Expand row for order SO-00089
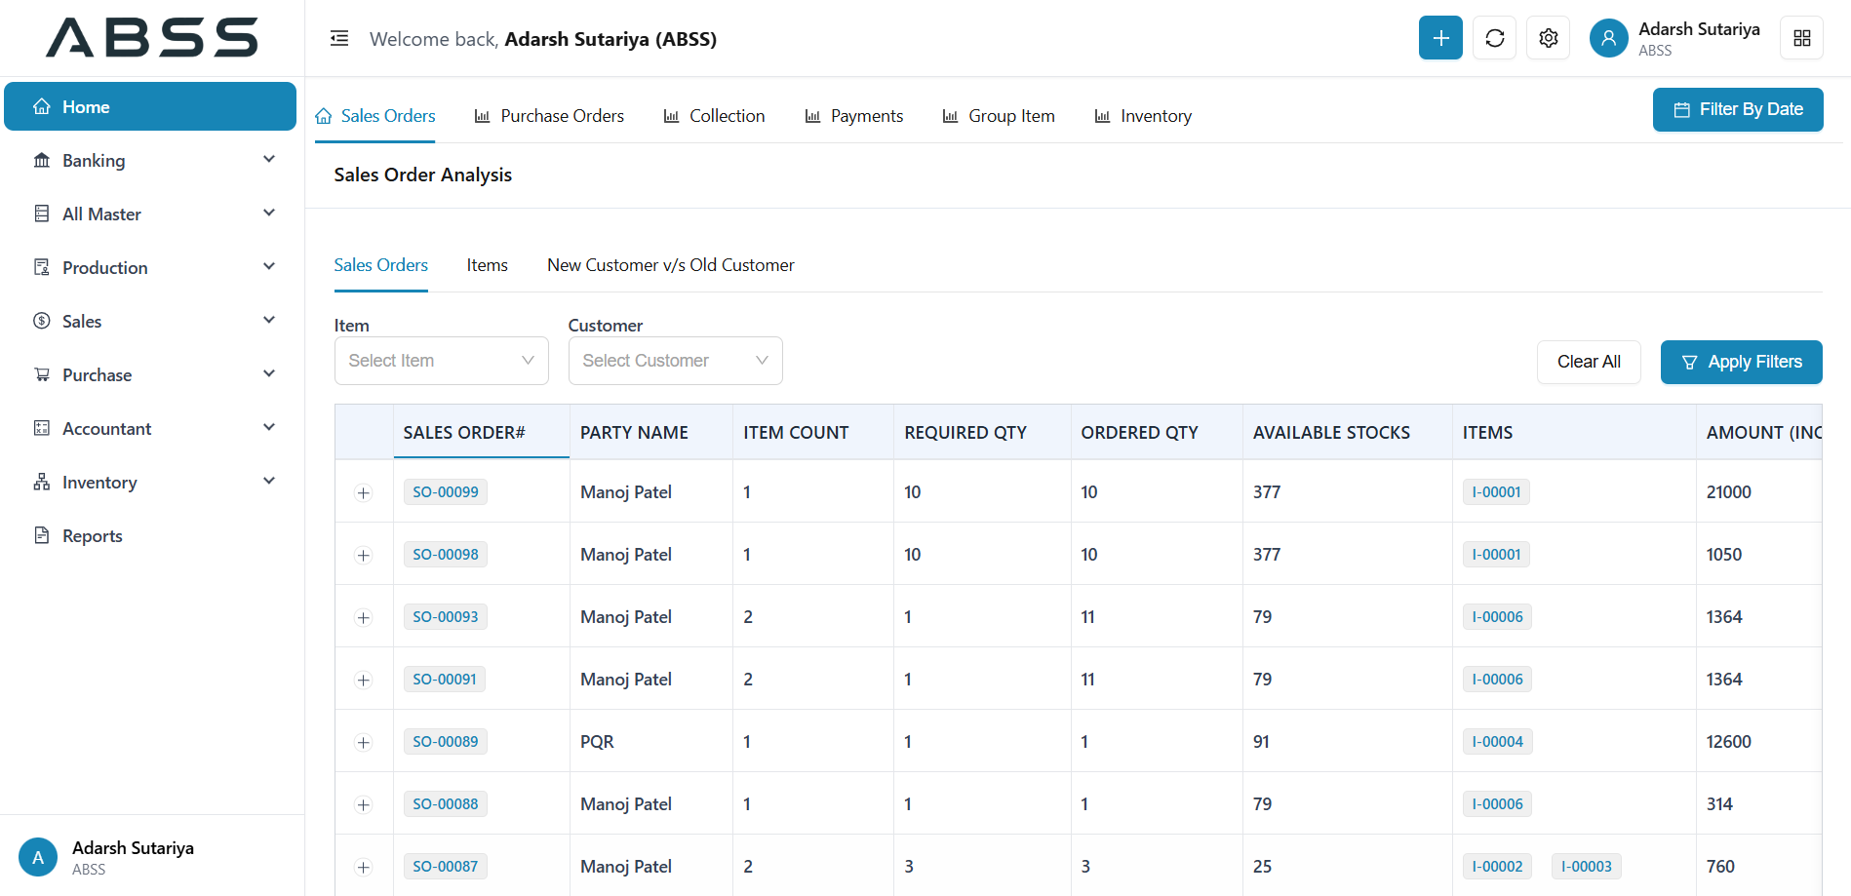1851x896 pixels. [x=364, y=743]
